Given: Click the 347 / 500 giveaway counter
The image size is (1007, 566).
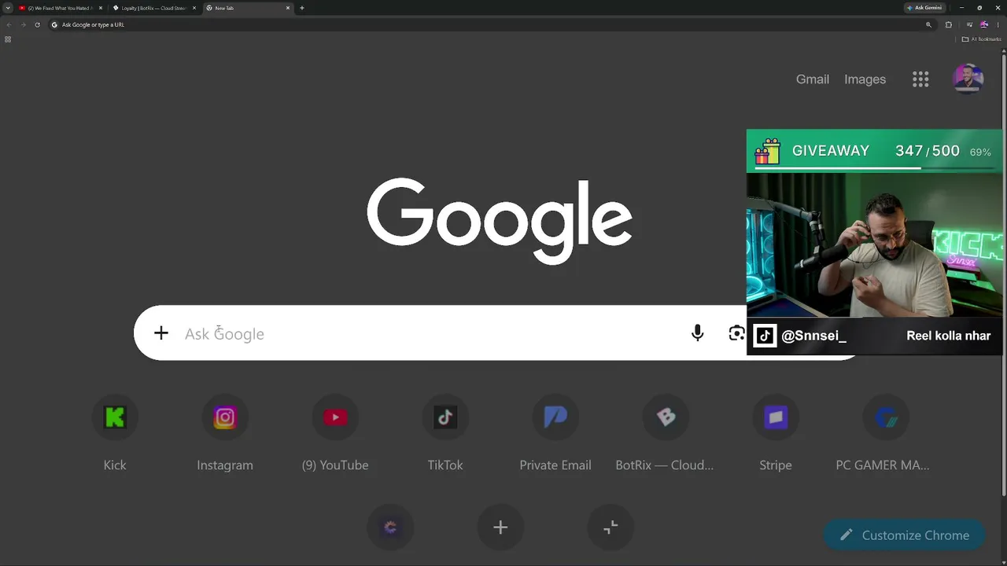Looking at the screenshot, I should [928, 151].
